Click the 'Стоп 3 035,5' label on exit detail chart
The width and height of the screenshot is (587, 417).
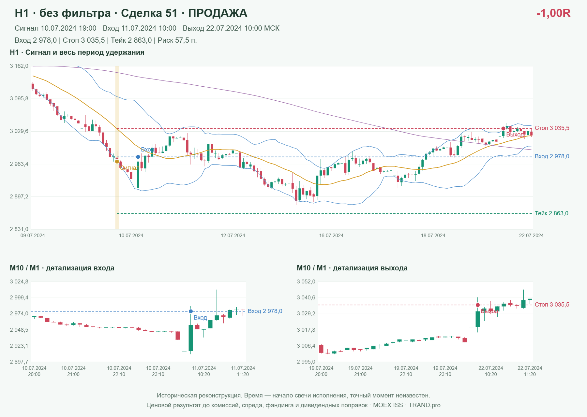click(x=552, y=305)
